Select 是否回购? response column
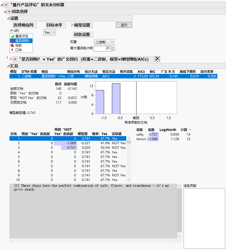This screenshot has height=250, width=226. pos(21,41)
